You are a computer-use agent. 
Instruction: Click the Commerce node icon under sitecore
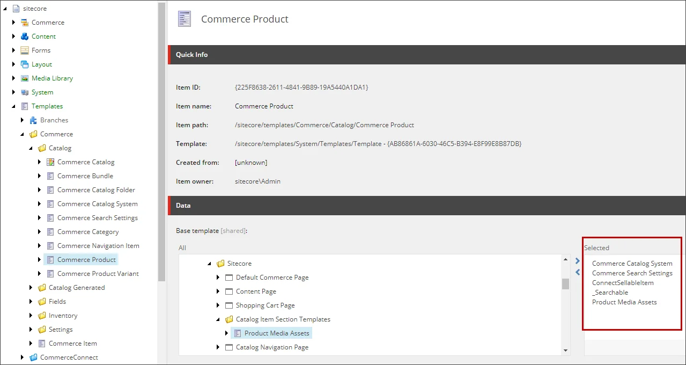25,23
